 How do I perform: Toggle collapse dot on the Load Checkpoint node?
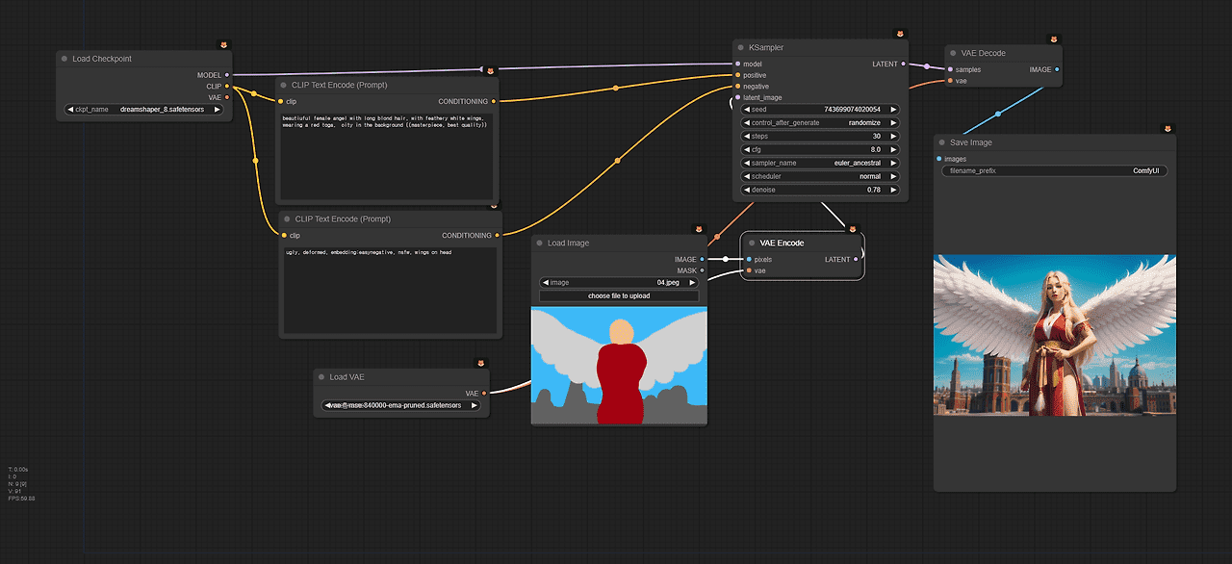pos(64,59)
